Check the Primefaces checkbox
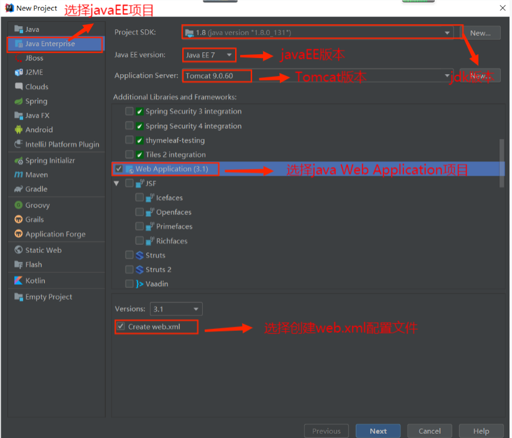 (x=139, y=226)
